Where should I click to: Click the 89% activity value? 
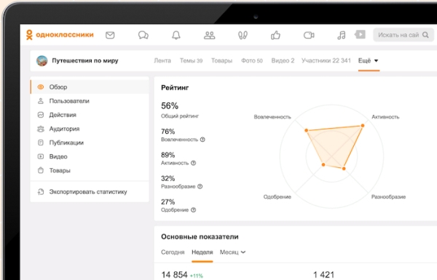[168, 155]
